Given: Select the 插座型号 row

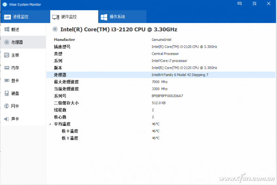Looking at the screenshot, I should pos(161,47).
